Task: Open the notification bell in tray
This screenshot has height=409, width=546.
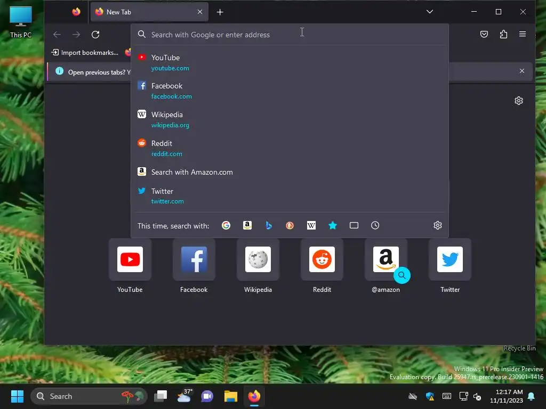Action: click(532, 396)
